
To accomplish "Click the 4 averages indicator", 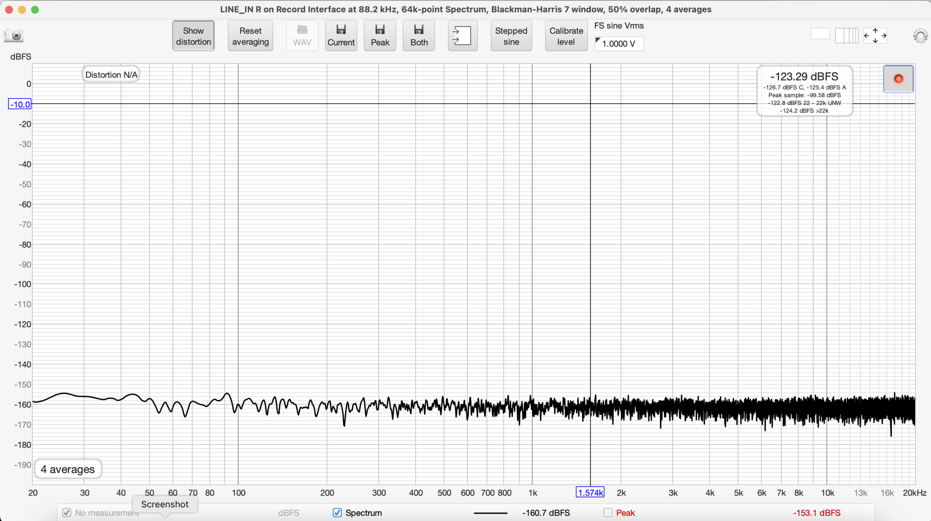I will coord(68,469).
